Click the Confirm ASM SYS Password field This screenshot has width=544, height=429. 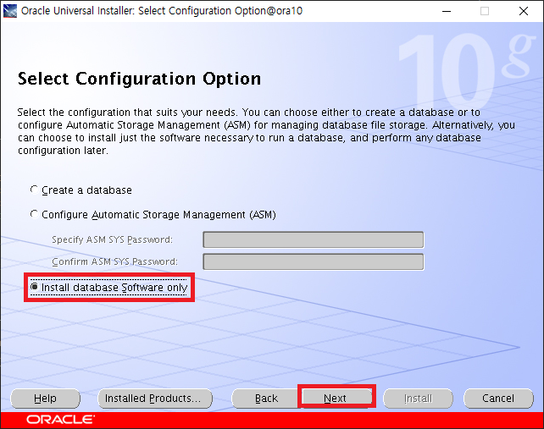point(313,261)
